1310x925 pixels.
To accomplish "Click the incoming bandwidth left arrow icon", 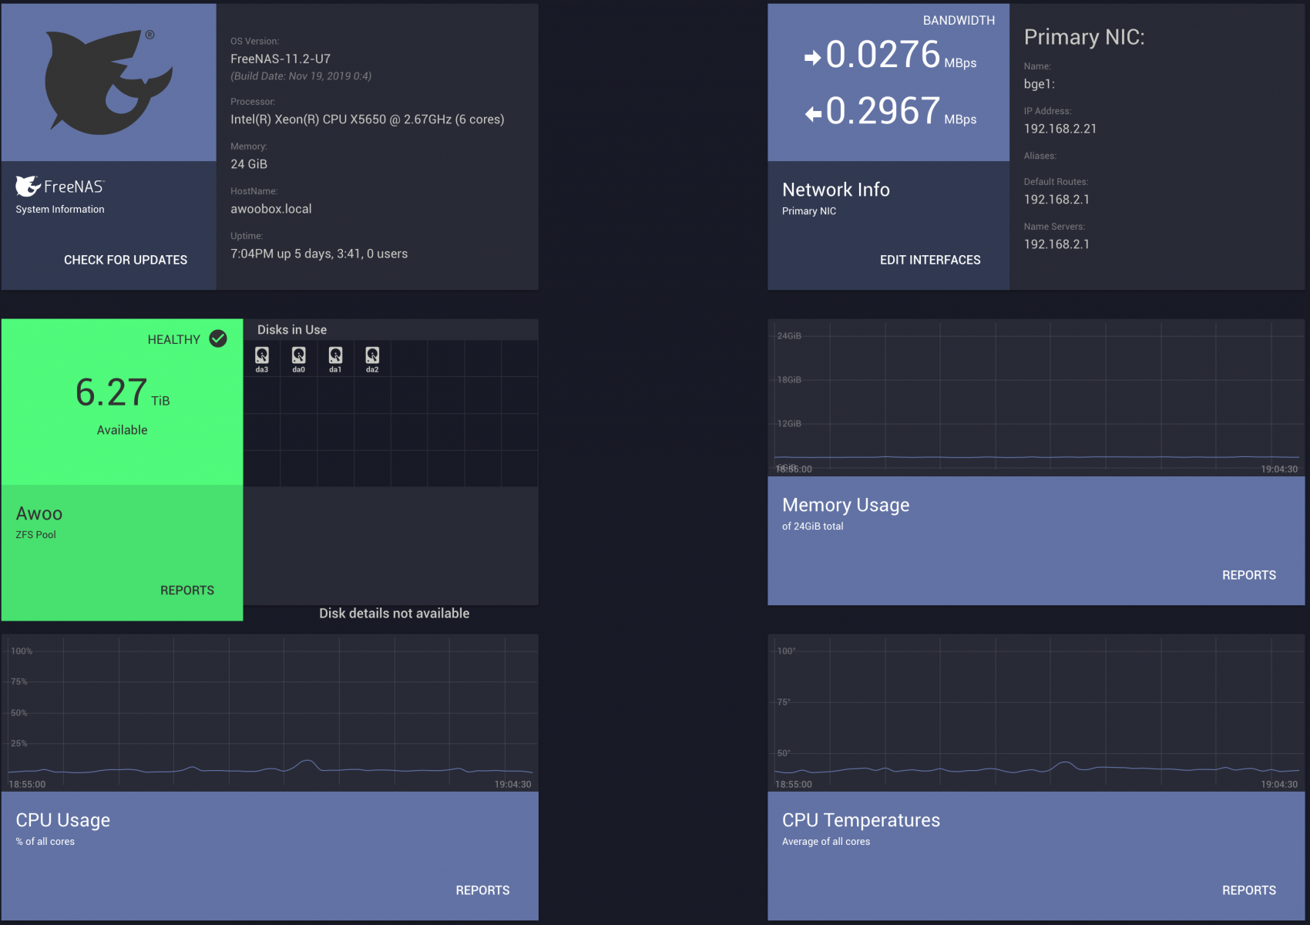I will coord(813,114).
